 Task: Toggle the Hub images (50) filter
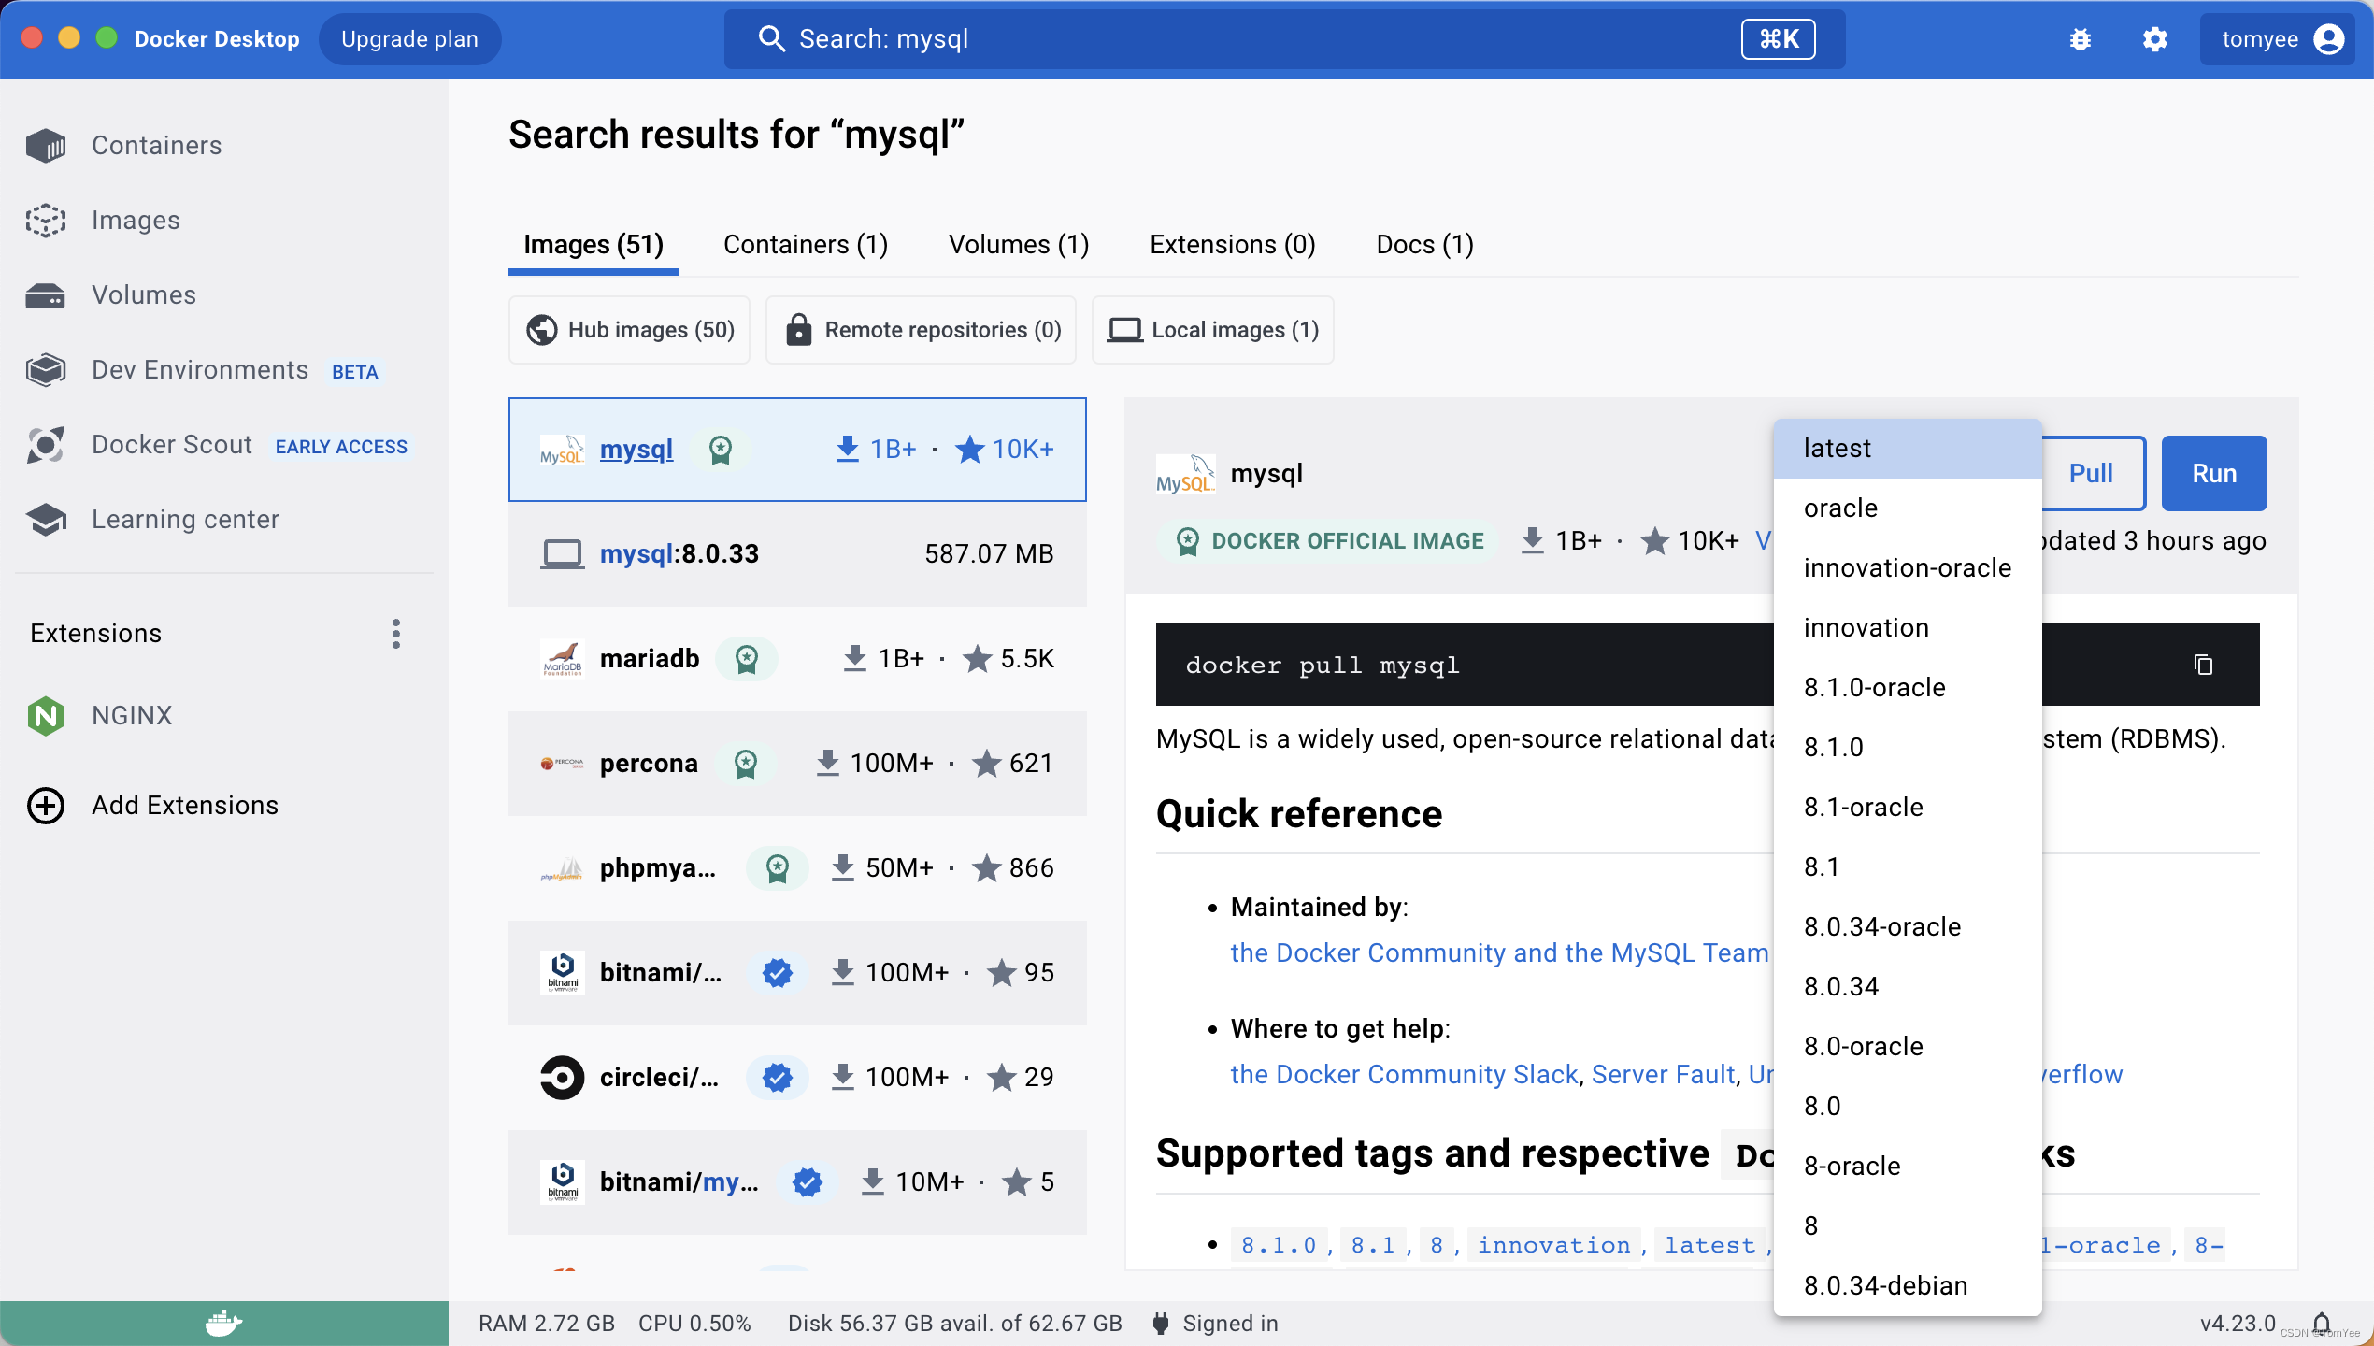coord(629,330)
